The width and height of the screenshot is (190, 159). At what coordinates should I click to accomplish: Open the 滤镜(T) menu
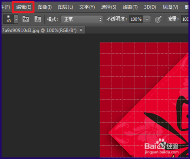pos(130,7)
